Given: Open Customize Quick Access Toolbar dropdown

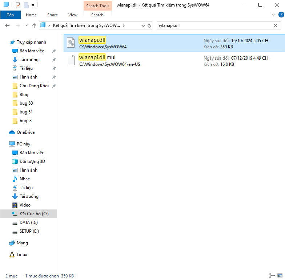Looking at the screenshot, I should coord(33,5).
